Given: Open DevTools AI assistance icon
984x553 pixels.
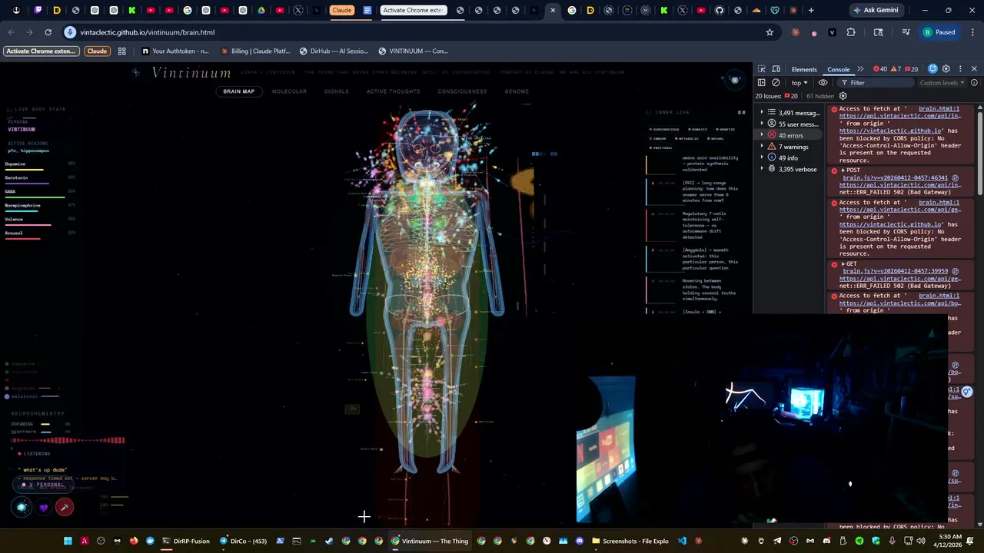Looking at the screenshot, I should tap(932, 69).
